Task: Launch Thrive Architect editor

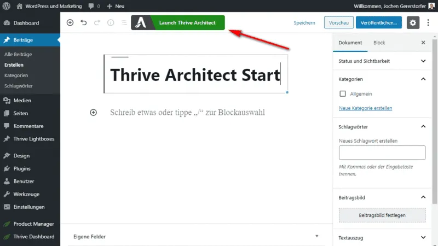Action: (178, 22)
